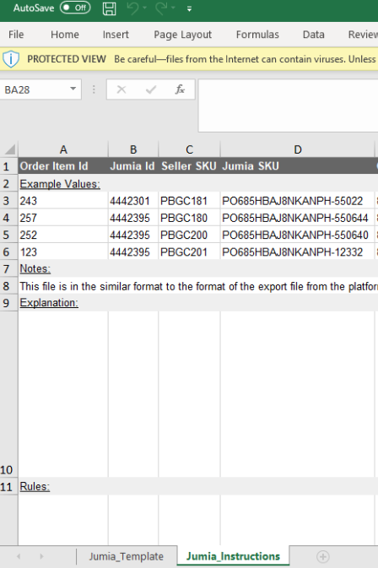
Task: Open the Customize Quick Access Toolbar dropdown
Action: pos(189,8)
